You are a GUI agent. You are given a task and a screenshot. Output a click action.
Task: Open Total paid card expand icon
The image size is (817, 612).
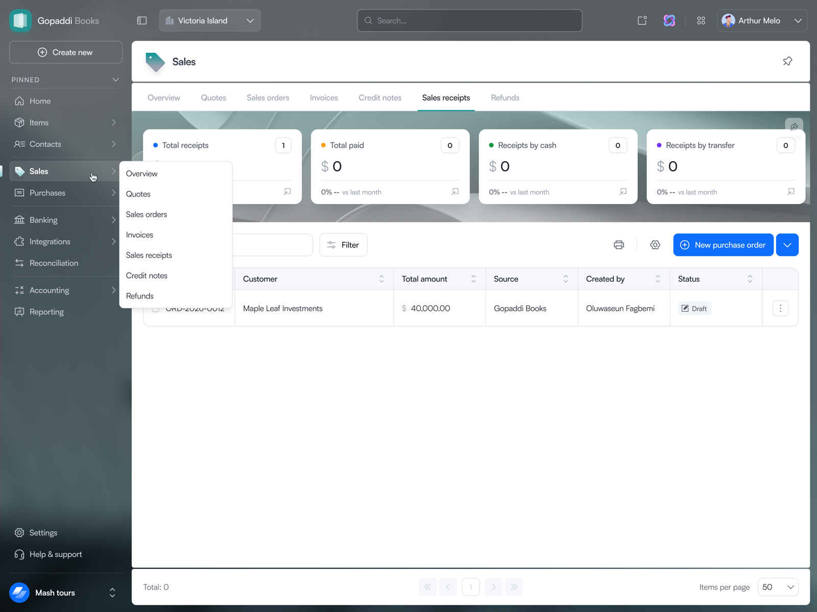(455, 192)
